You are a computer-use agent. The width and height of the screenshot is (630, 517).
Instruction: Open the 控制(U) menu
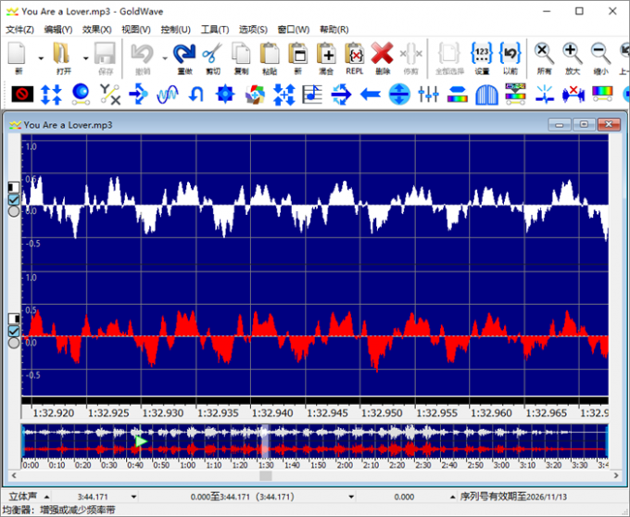pos(176,30)
